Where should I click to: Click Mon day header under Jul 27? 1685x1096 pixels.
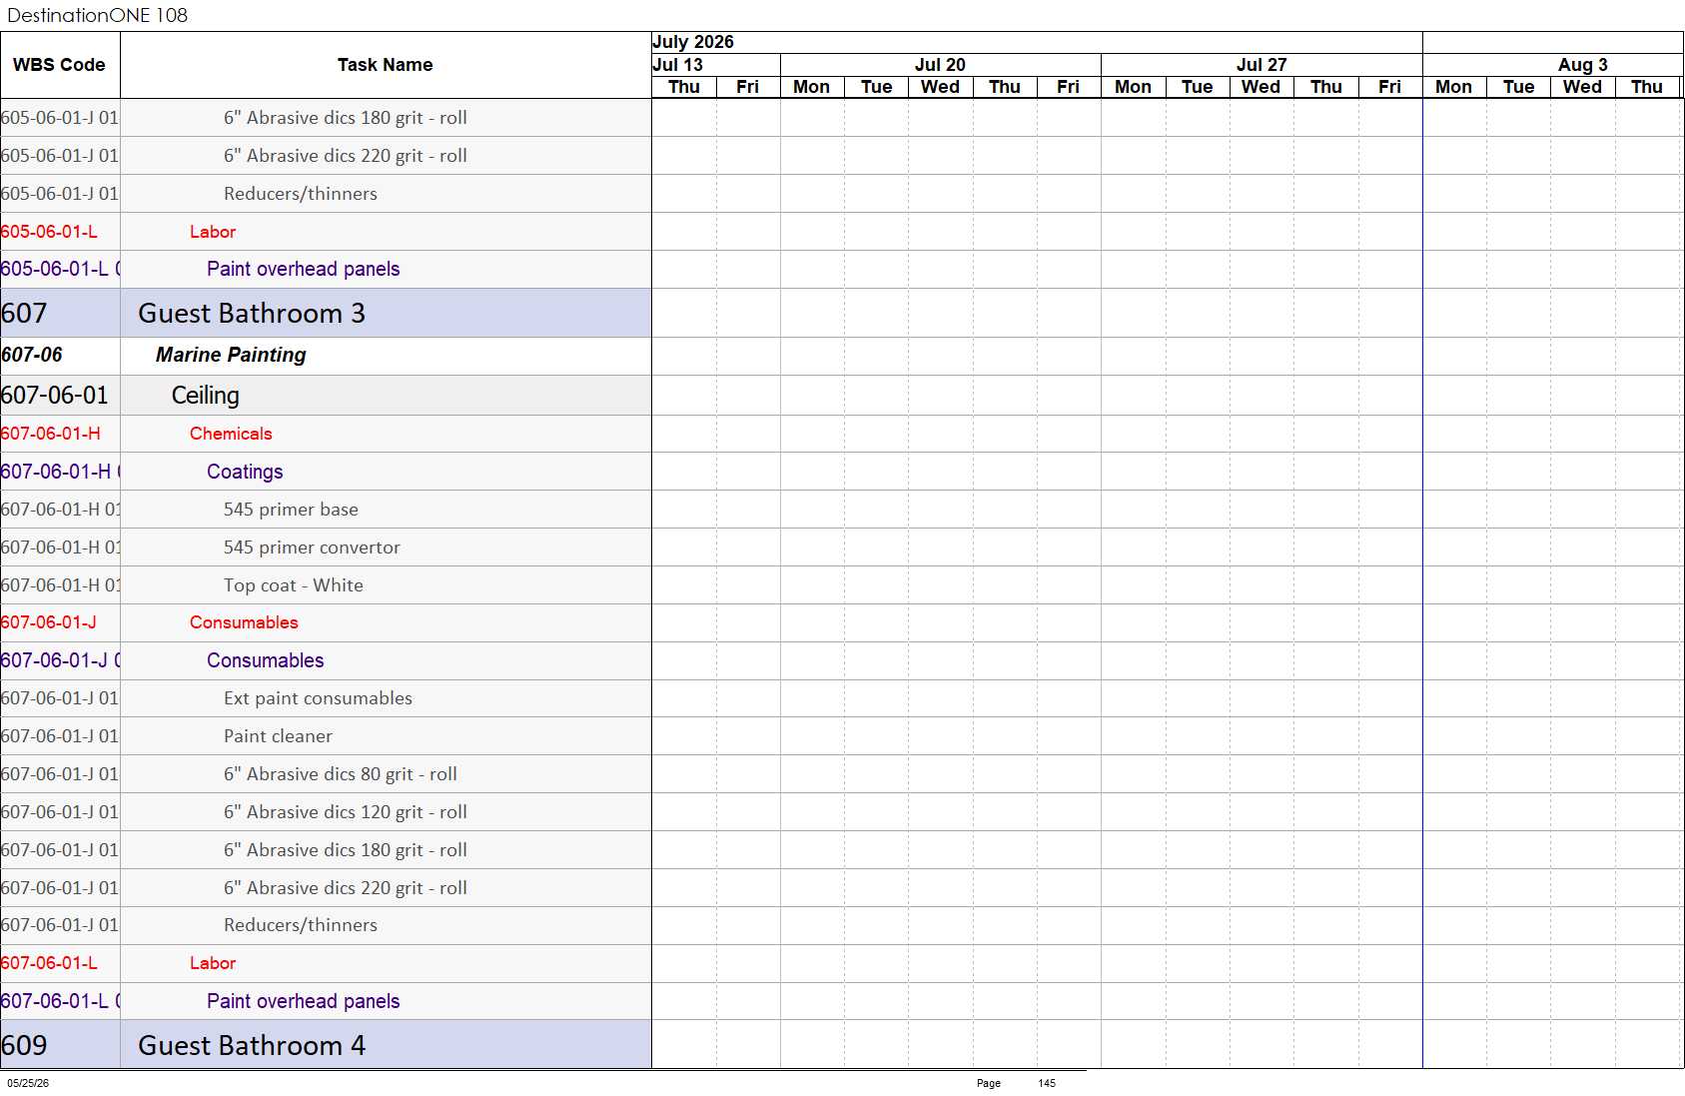1133,87
